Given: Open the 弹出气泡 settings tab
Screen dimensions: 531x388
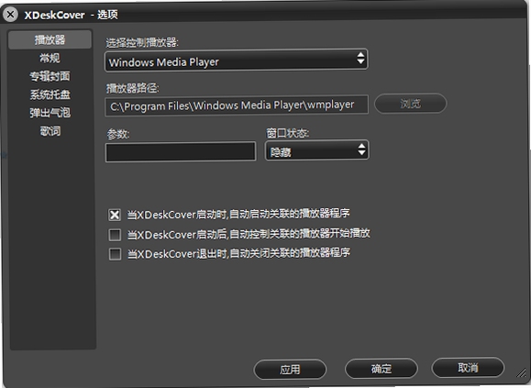Looking at the screenshot, I should 50,113.
